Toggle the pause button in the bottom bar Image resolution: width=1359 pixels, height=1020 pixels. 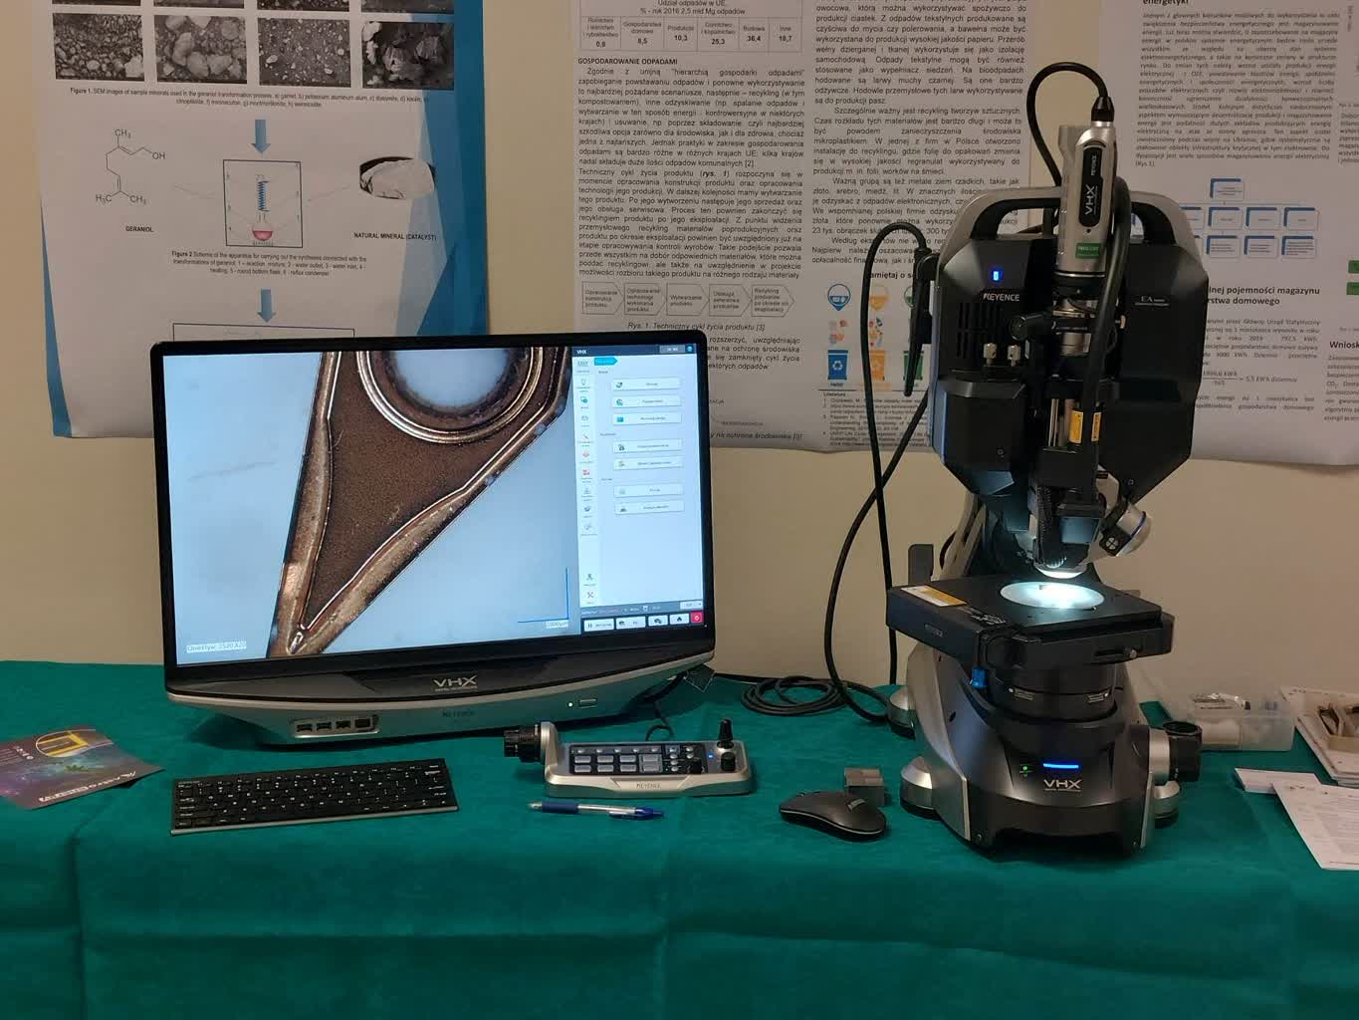tap(599, 625)
